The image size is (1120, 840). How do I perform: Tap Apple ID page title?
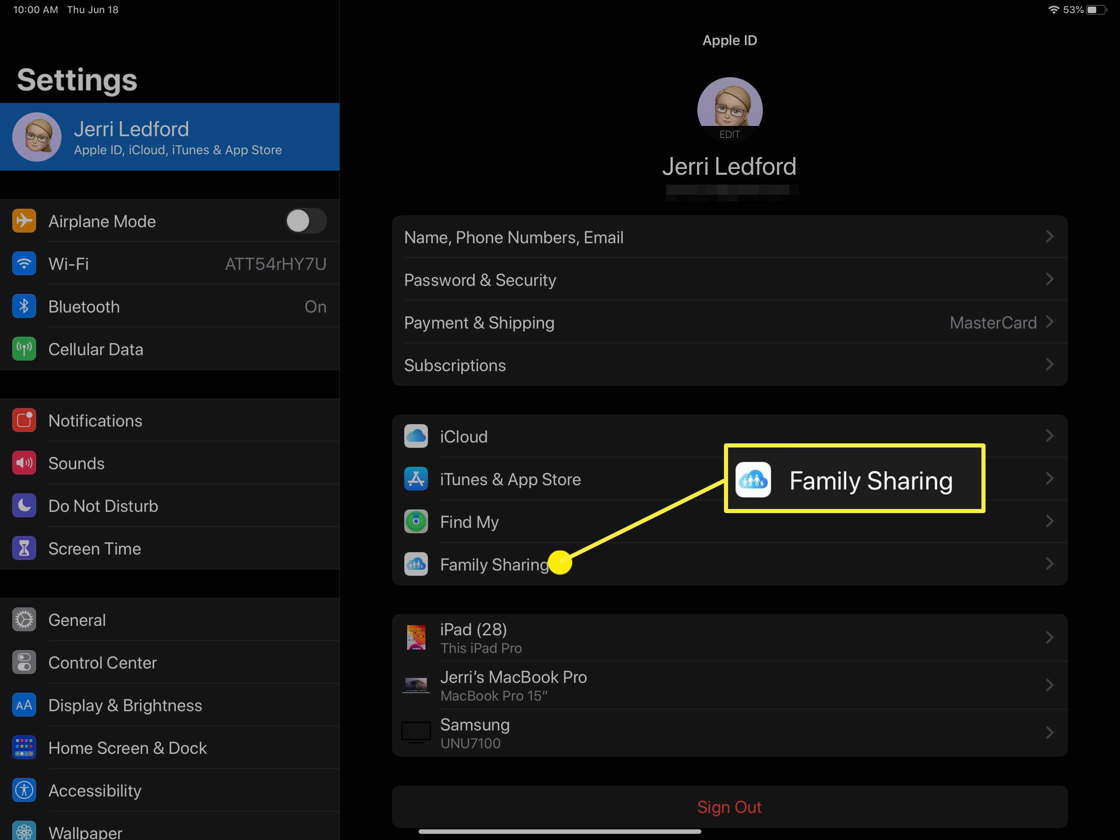pos(730,40)
